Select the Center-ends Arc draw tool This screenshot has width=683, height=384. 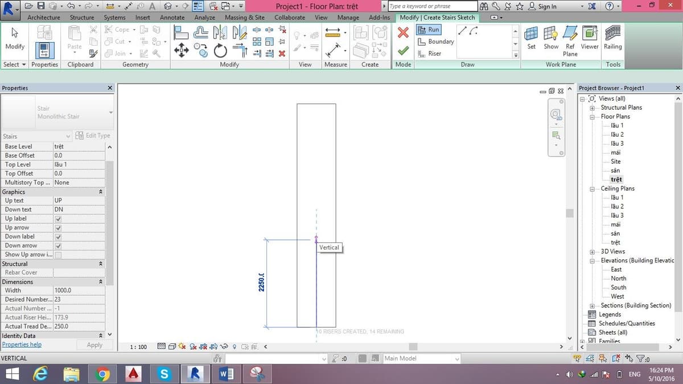pyautogui.click(x=474, y=30)
